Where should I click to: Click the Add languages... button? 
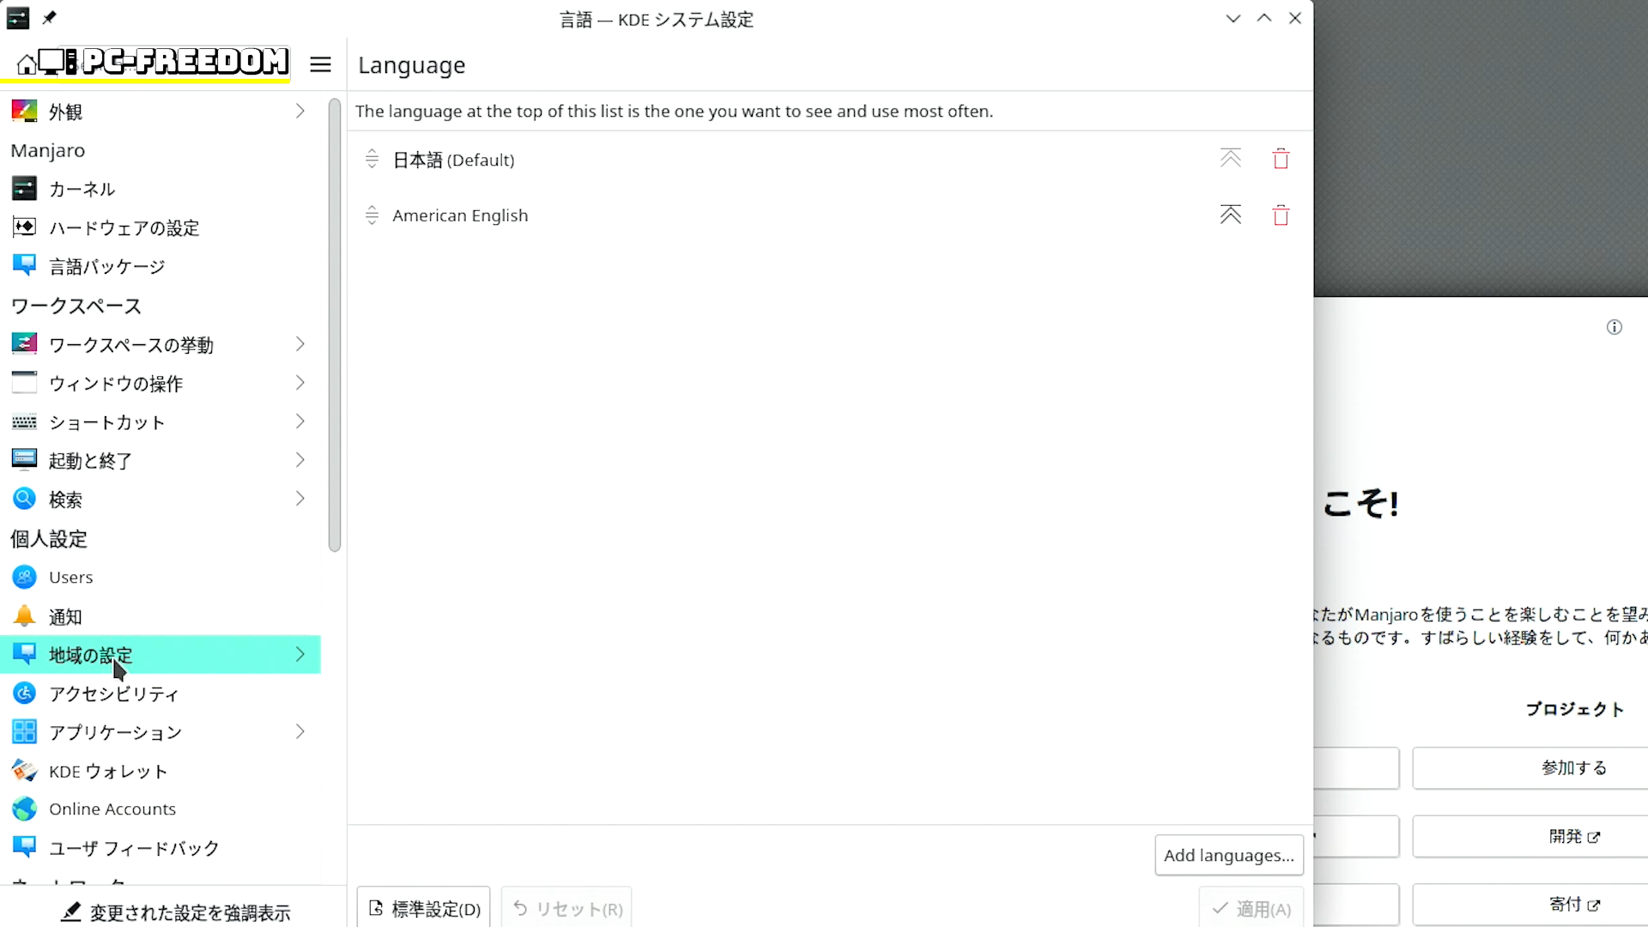1228,855
